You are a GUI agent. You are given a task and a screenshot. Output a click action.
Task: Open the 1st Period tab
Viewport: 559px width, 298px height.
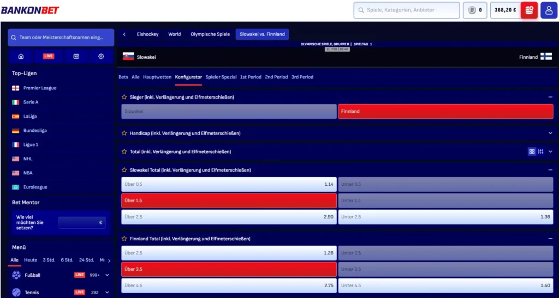[251, 77]
